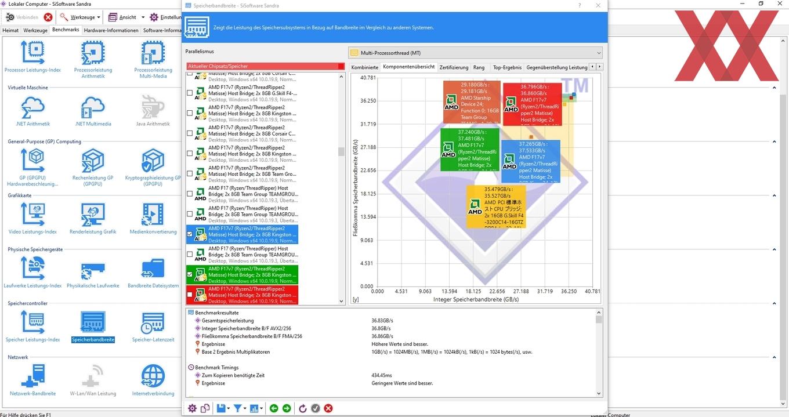Viewport: 789px width, 417px height.
Task: Open the save icon's dropdown arrow
Action: 229,408
